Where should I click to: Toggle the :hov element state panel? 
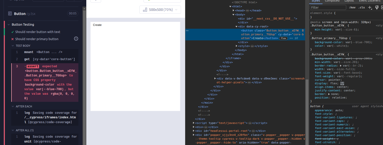[x=352, y=7]
